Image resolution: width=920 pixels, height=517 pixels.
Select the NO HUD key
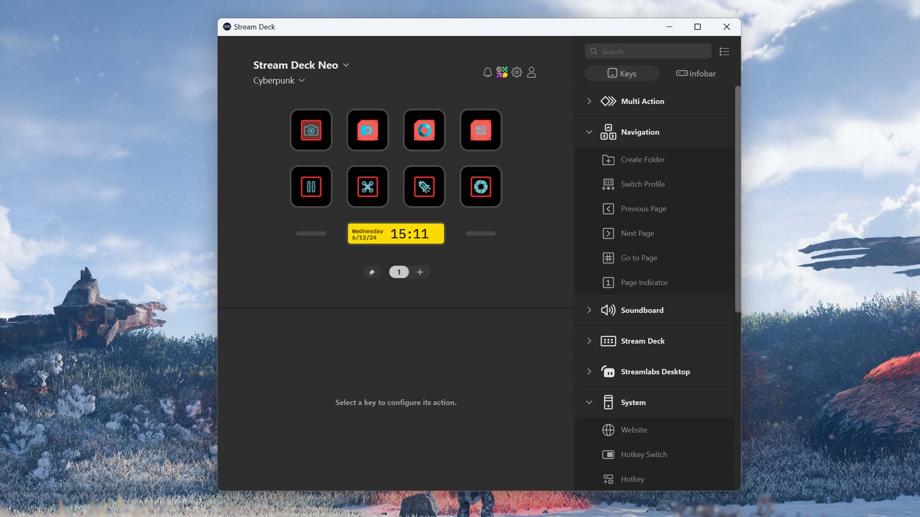(x=481, y=130)
